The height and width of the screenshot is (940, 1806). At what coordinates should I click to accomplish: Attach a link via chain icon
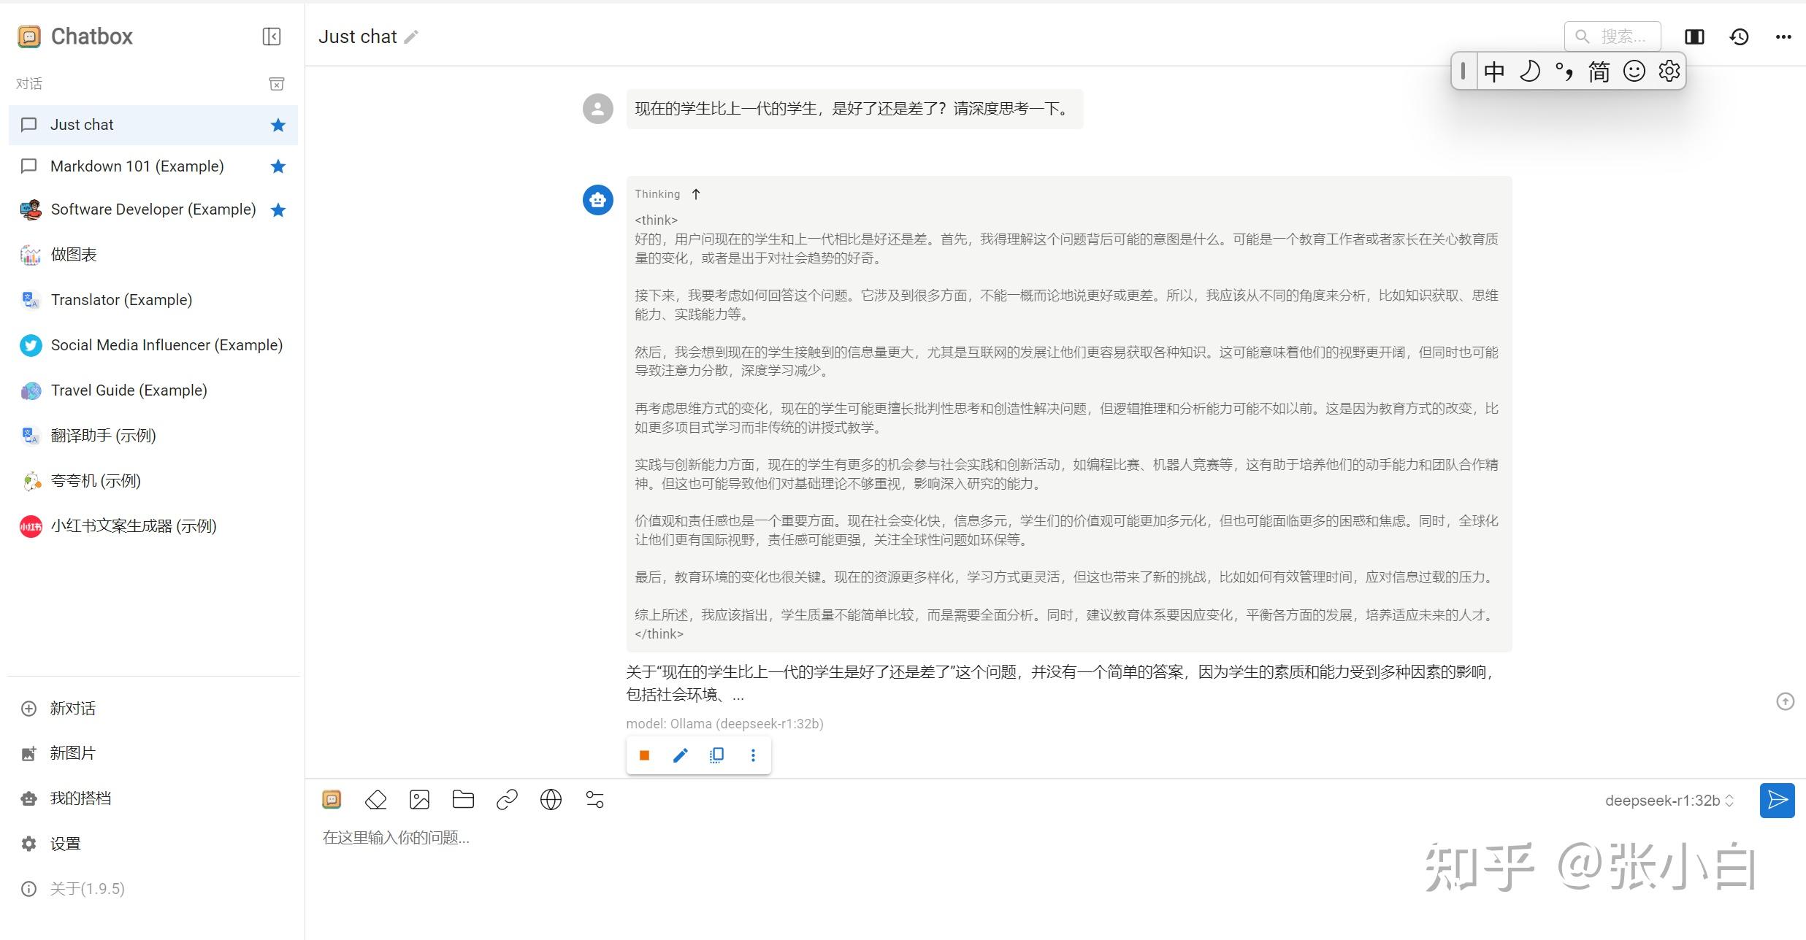507,800
